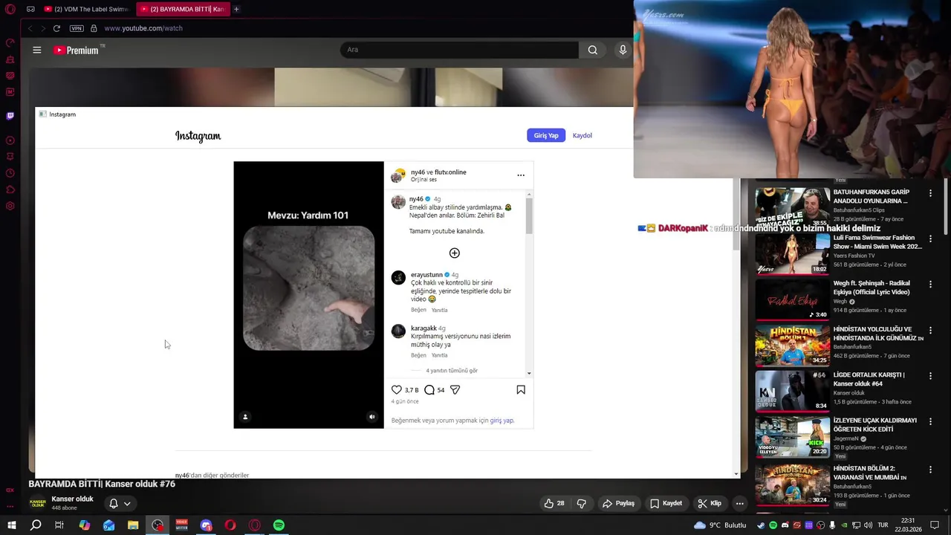Click Giriş Yap button on Instagram
Viewport: 951px width, 535px height.
[546, 135]
